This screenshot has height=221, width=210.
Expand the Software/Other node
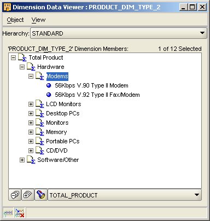pos(22,160)
